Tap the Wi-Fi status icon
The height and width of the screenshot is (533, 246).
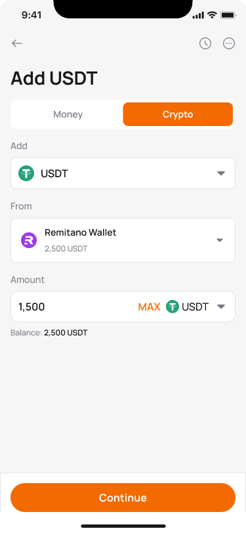click(212, 15)
